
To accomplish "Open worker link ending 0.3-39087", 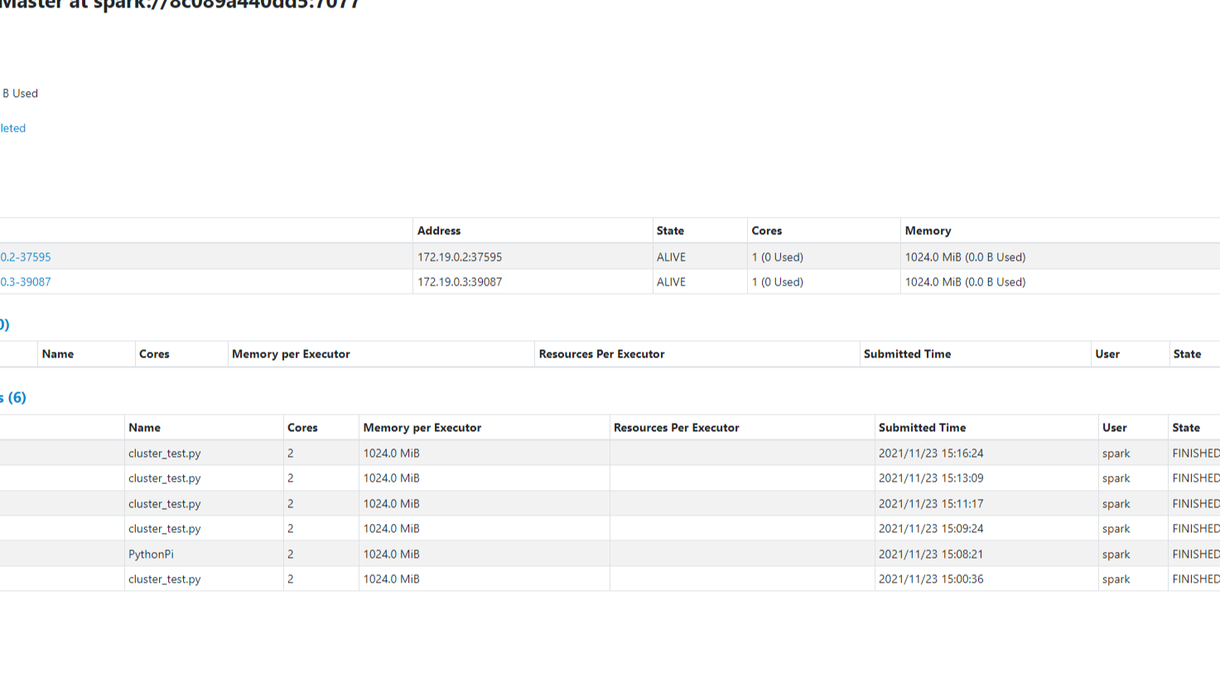I will (x=26, y=282).
